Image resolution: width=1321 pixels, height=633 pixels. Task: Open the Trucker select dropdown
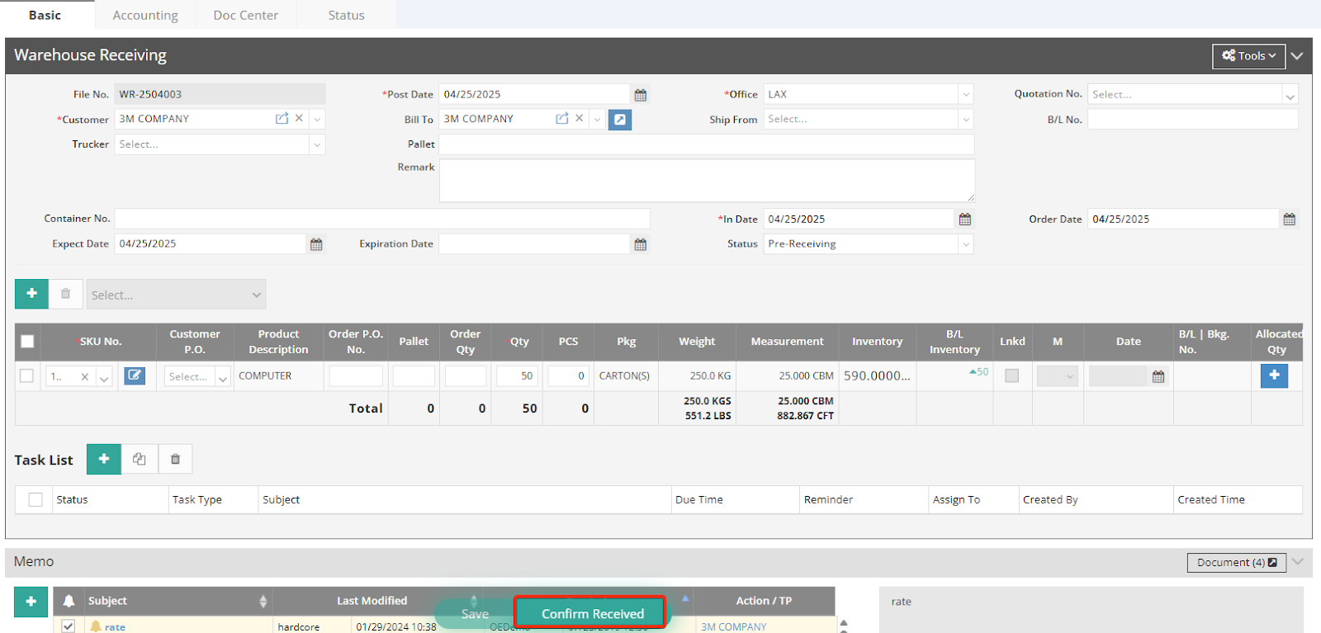[x=316, y=144]
